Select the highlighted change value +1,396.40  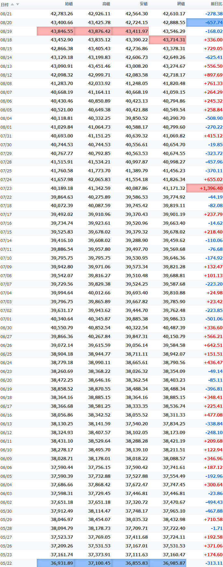(x=204, y=188)
